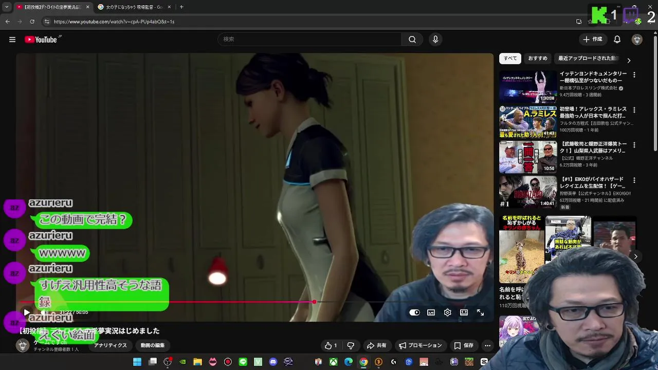Screen dimensions: 658x370
Task: Open player settings gear
Action: click(x=448, y=312)
